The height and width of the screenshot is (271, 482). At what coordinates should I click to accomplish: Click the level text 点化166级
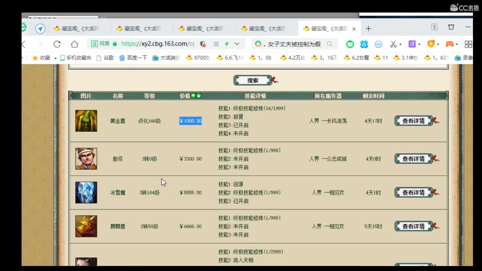(x=149, y=121)
